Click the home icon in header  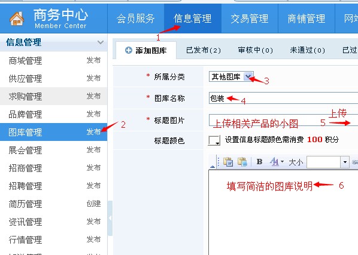(x=17, y=19)
